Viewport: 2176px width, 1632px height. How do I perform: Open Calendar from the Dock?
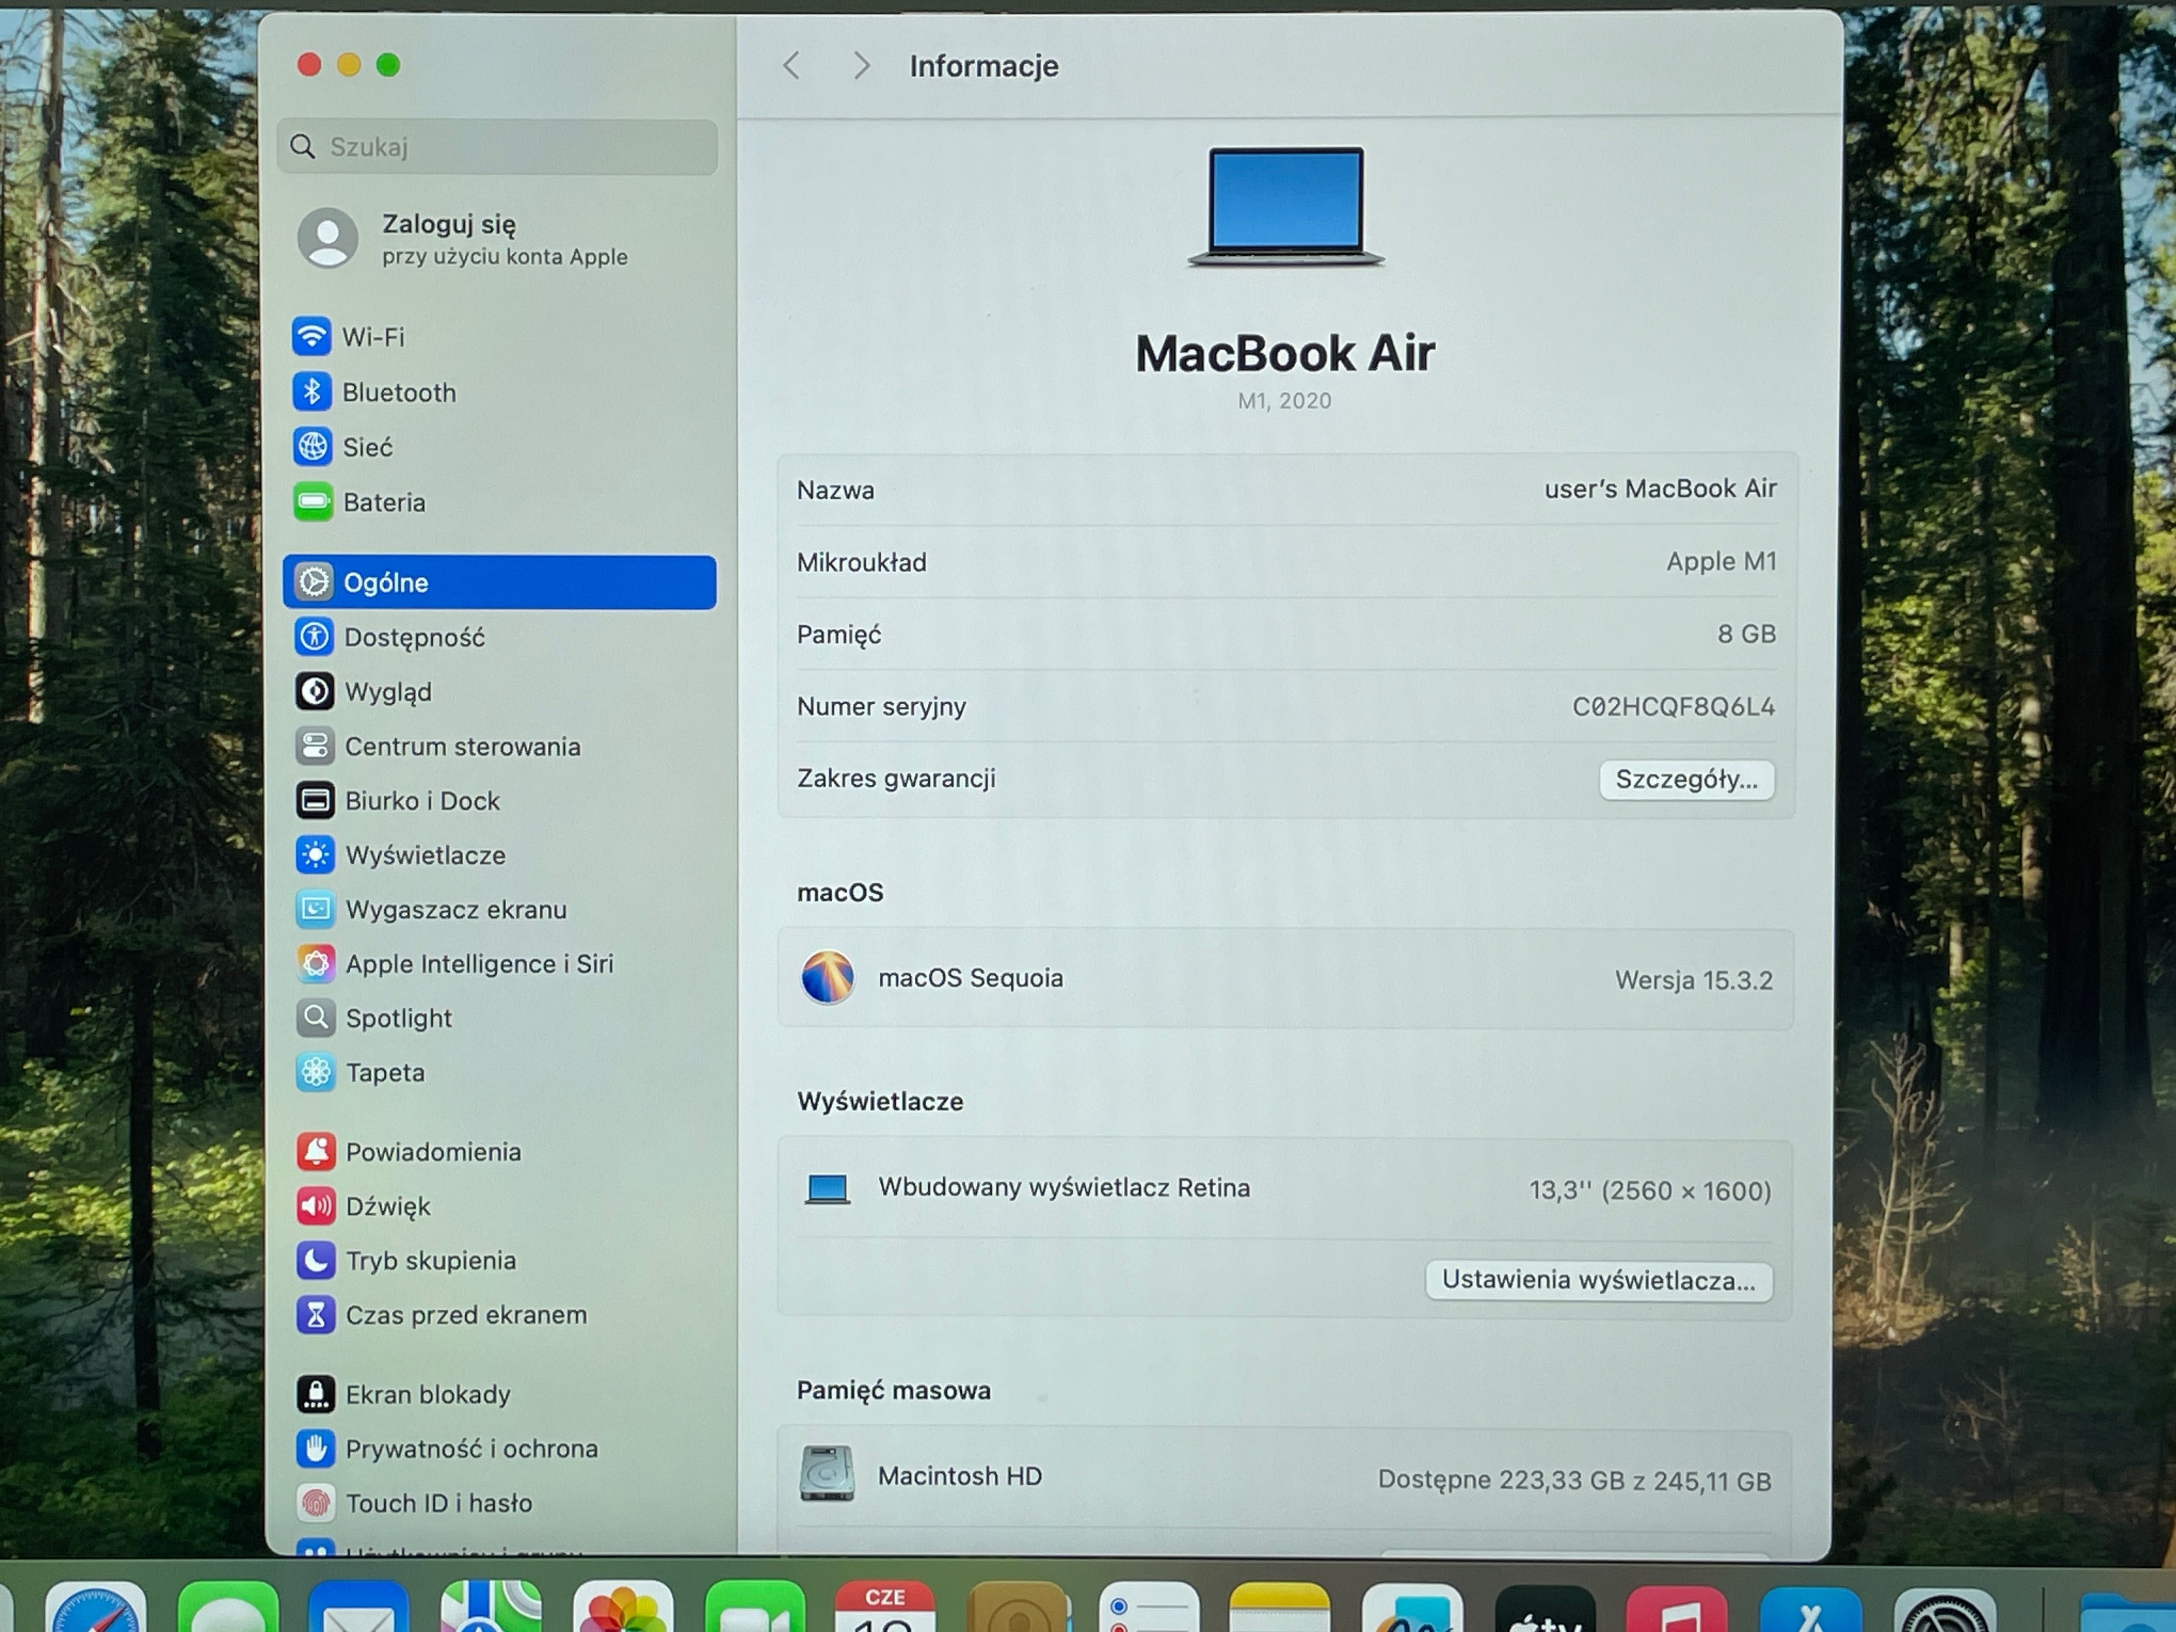click(x=886, y=1607)
